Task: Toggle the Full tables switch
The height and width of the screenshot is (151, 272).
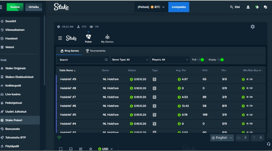Action: coord(201,60)
